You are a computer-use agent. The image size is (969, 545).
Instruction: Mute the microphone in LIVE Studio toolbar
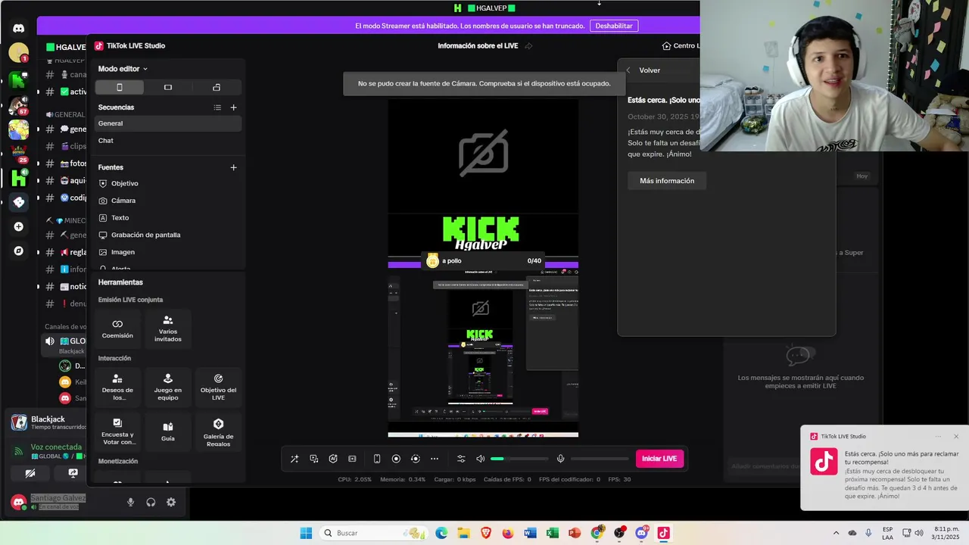[560, 459]
